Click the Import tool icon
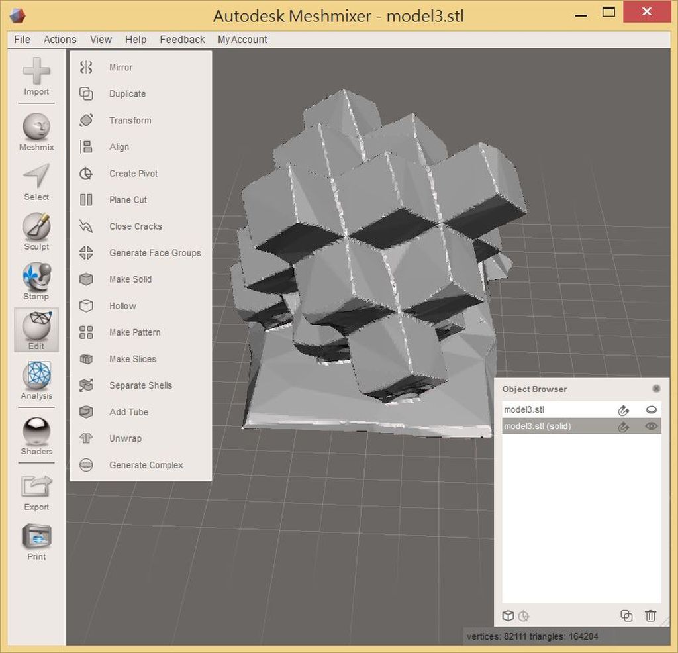Screen dimensions: 678x653 pos(36,71)
